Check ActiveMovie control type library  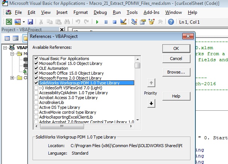(x=36, y=112)
